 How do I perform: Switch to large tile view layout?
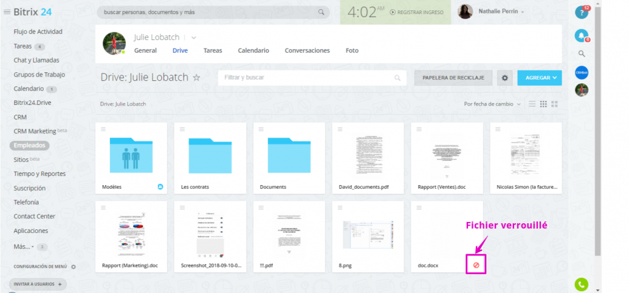click(555, 104)
